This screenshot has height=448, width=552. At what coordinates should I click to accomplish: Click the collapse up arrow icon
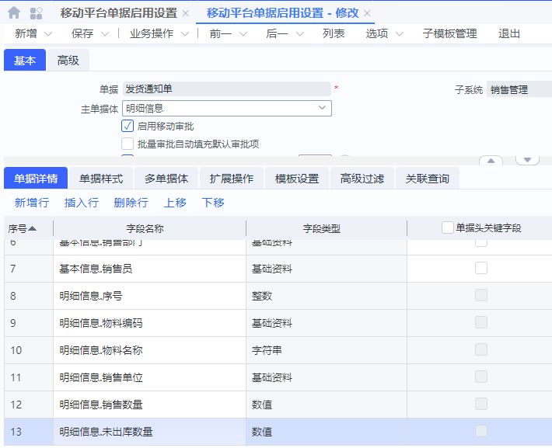490,161
